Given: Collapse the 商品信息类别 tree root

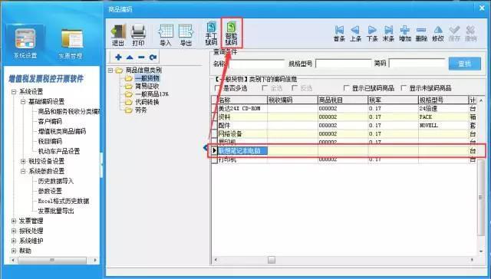Looking at the screenshot, I should coord(110,71).
